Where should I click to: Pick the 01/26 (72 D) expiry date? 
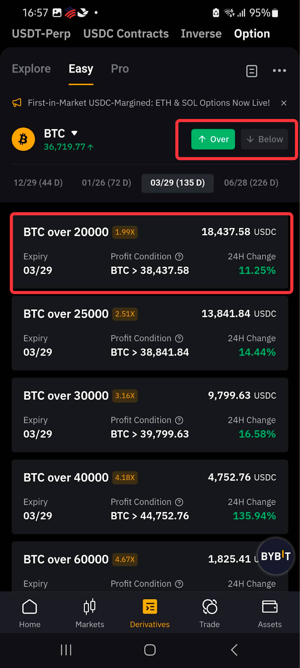[x=106, y=183]
